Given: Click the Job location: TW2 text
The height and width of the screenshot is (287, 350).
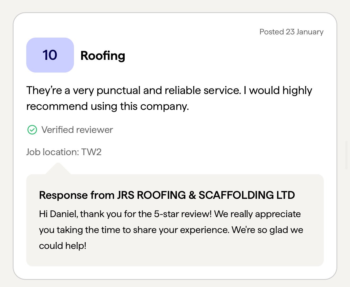Looking at the screenshot, I should [x=64, y=152].
